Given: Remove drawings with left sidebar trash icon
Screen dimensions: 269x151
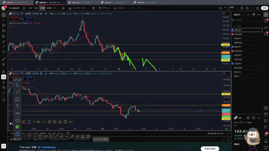Looking at the screenshot, I should pyautogui.click(x=4, y=100).
